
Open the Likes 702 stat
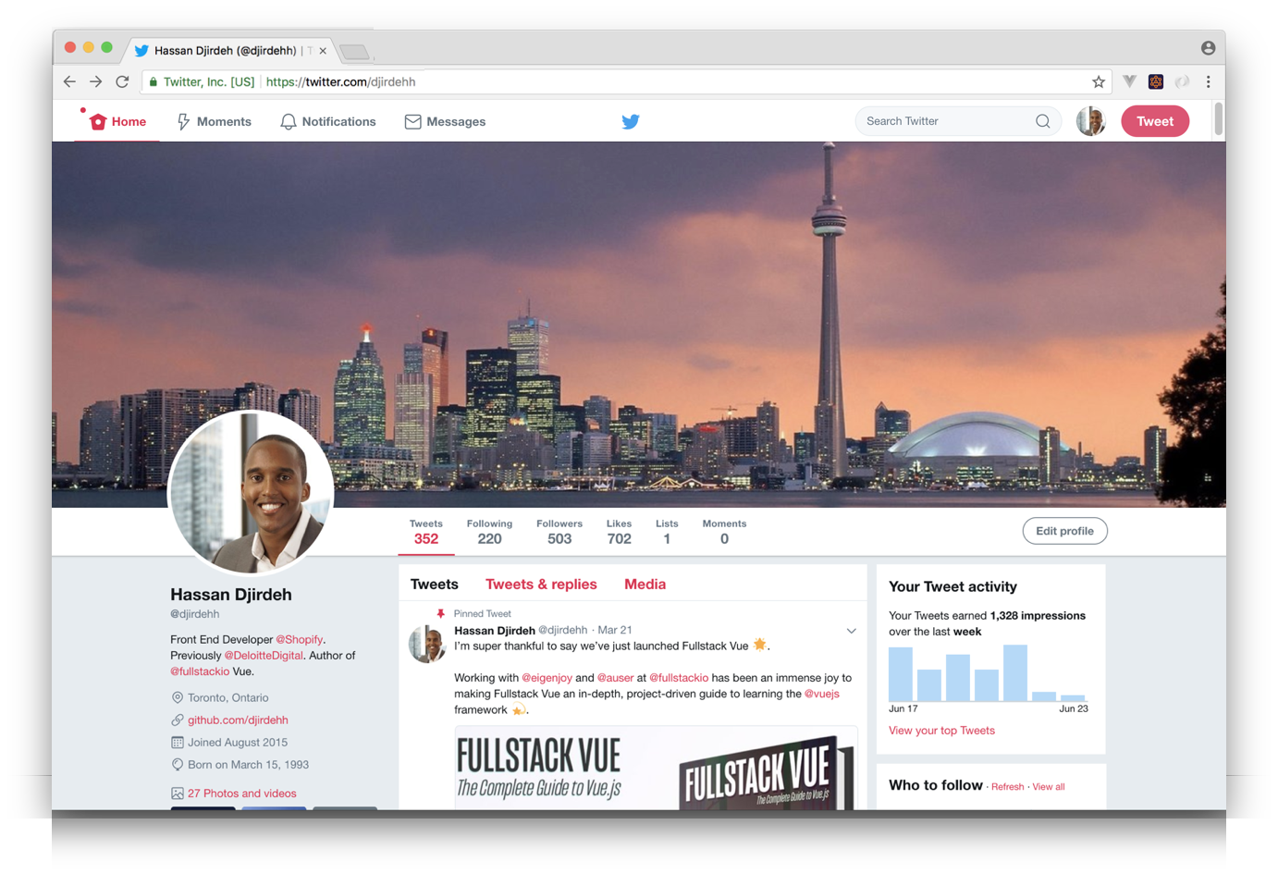click(x=619, y=532)
